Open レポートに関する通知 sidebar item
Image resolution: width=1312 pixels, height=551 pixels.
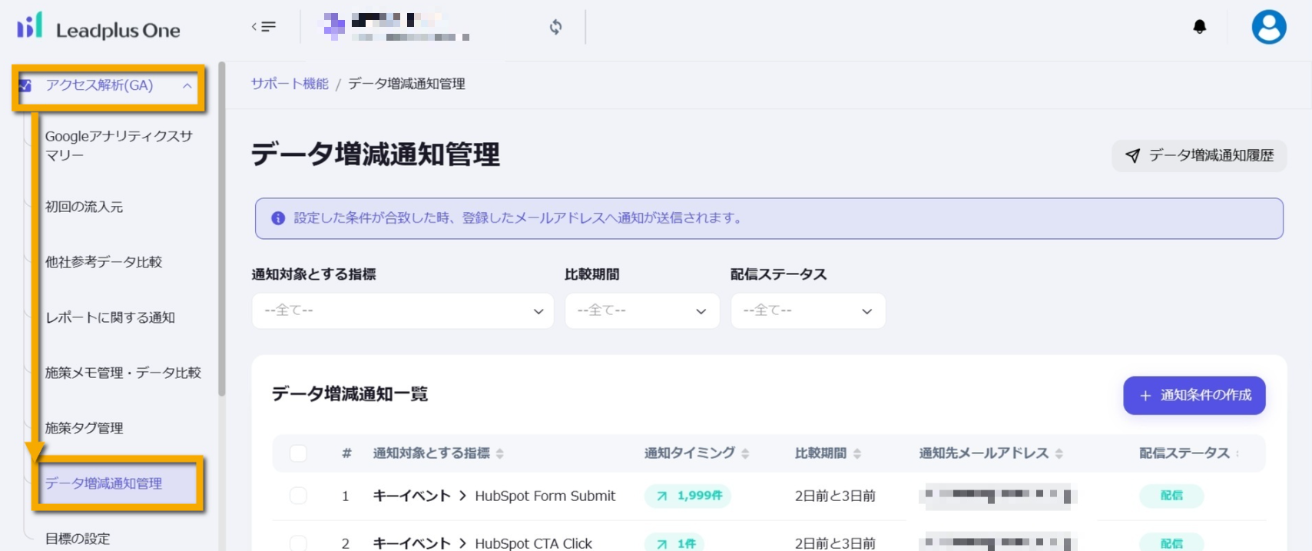(110, 317)
